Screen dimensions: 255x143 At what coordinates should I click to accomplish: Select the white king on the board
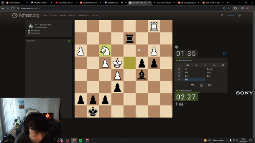(118, 63)
